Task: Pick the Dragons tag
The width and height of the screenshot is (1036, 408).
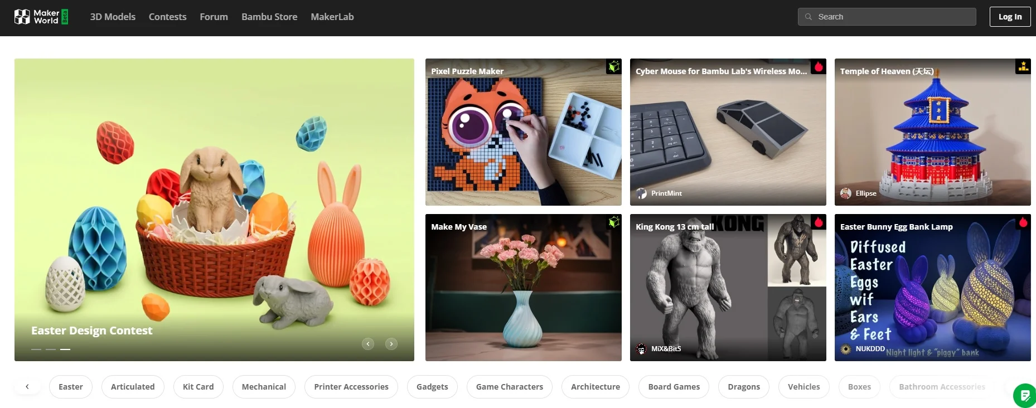Action: point(744,387)
